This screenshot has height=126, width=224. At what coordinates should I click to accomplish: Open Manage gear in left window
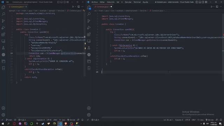point(3,115)
